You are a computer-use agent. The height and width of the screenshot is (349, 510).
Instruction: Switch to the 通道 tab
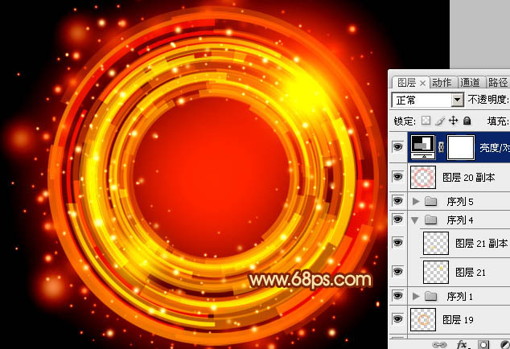tap(470, 82)
